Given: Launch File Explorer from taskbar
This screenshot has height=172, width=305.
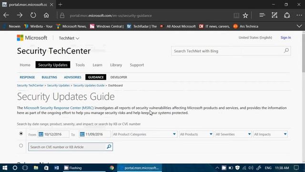Looking at the screenshot, I should click(36, 168).
